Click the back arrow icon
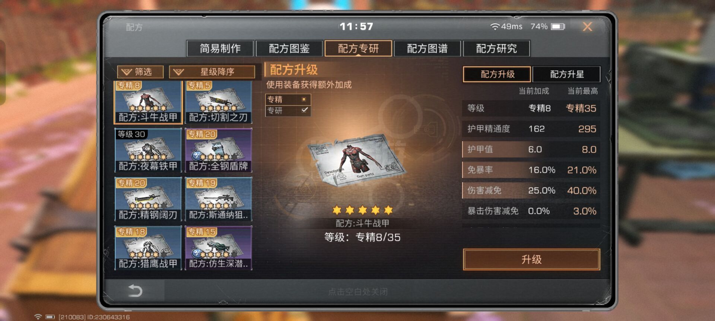Image resolution: width=715 pixels, height=321 pixels. (135, 291)
